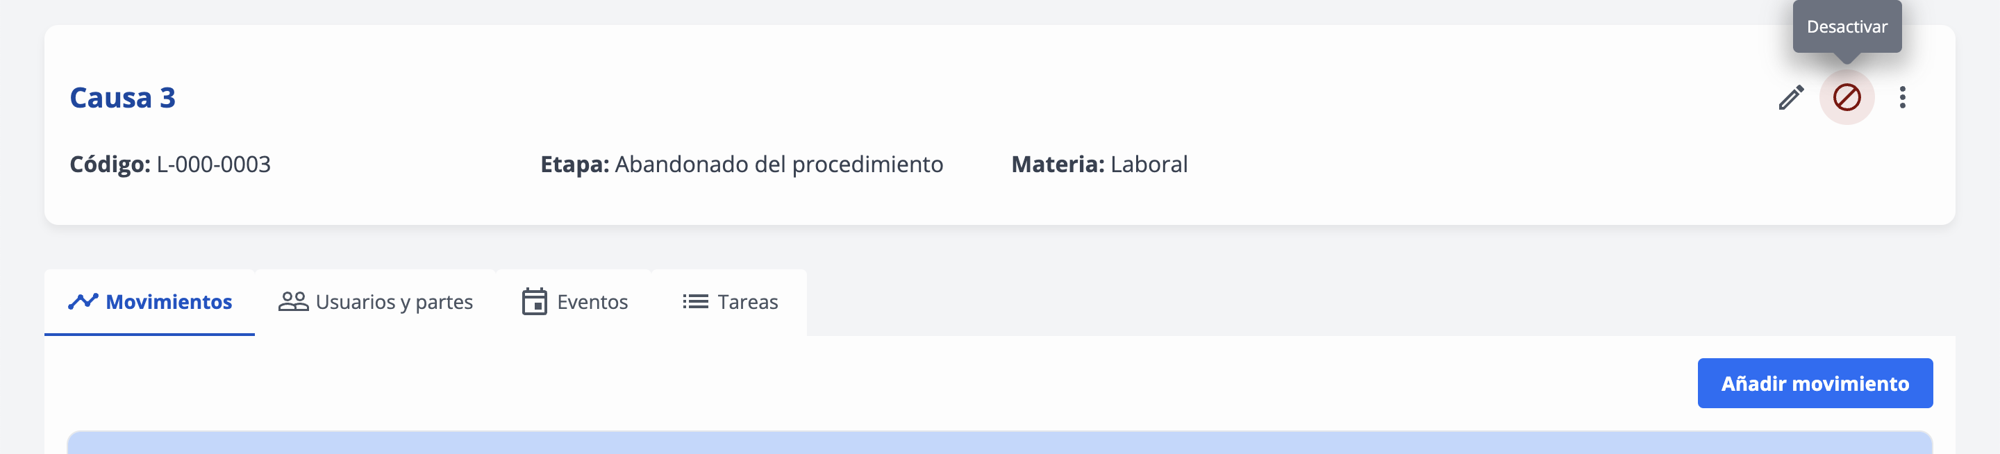Open the three-dot more options menu

tap(1902, 98)
